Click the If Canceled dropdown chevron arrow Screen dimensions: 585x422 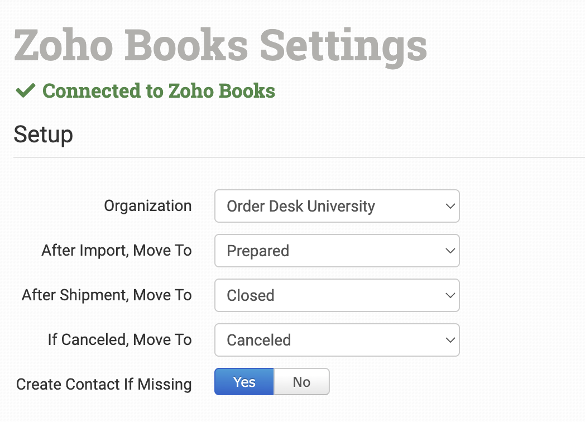point(450,340)
